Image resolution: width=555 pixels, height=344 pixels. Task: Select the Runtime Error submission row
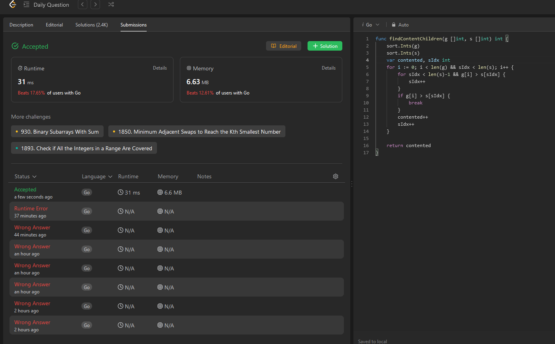(176, 212)
